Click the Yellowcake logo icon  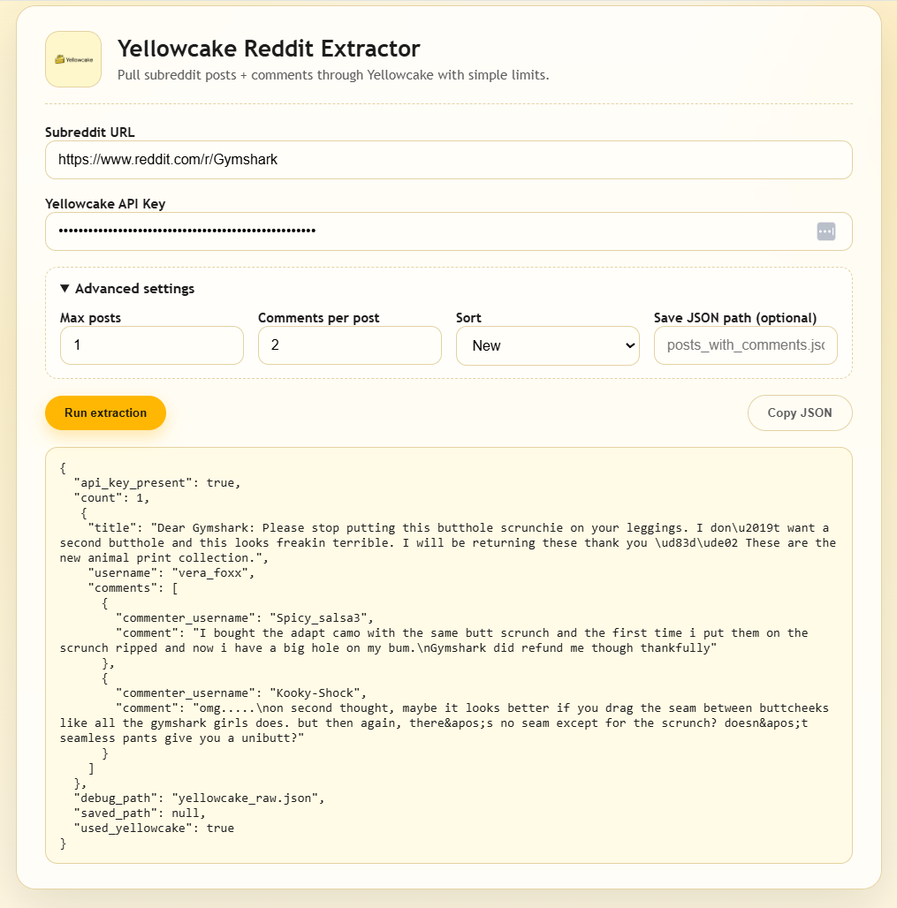(73, 59)
